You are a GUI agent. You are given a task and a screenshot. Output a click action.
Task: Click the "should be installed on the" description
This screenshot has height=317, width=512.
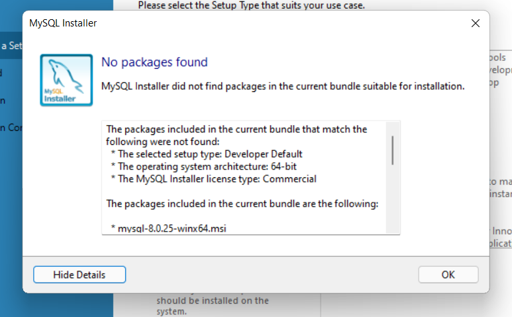tap(213, 300)
